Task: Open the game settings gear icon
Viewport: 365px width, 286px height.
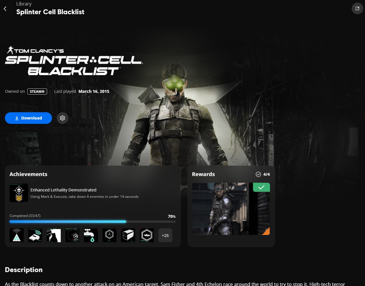Action: 62,118
